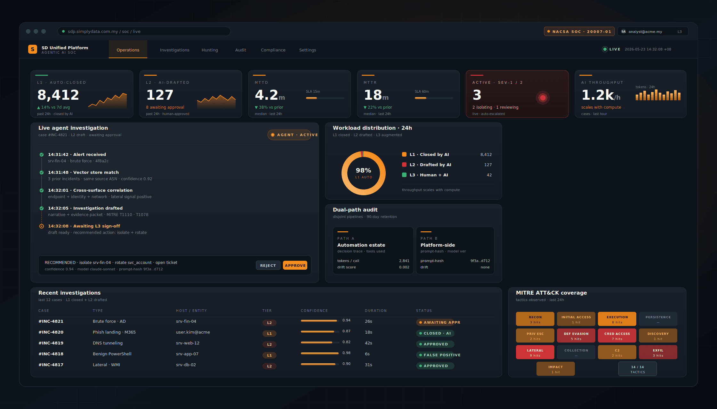717x409 pixels.
Task: Click the L2 tier badge for #INC-4821
Action: tap(270, 323)
